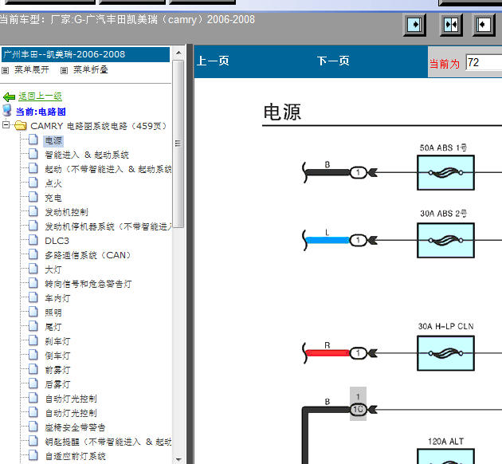Click the tree scrollbar down arrow
The width and height of the screenshot is (502, 464).
coord(178,460)
